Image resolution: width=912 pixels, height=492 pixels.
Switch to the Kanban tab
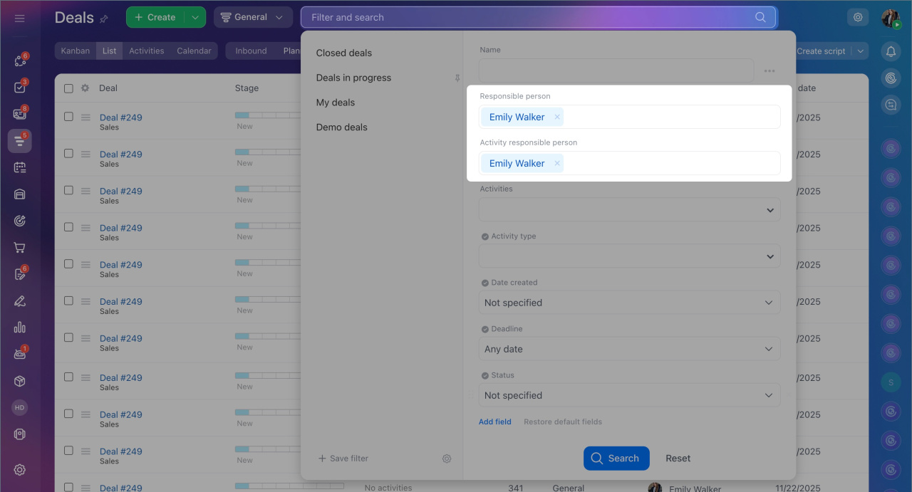[x=76, y=51]
